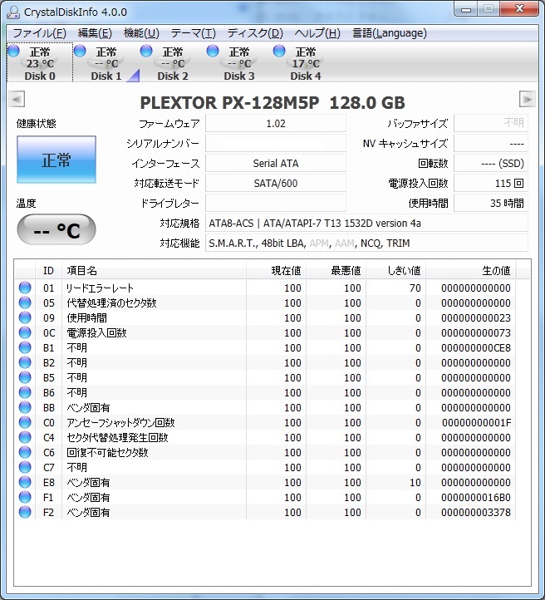Screen dimensions: 545x600
Task: Click the インターフェース field Serial ATA
Action: coord(276,164)
